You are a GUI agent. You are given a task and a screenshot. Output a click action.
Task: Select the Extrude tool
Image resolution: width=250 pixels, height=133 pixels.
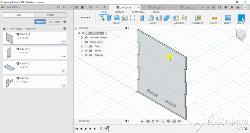[x=109, y=18]
